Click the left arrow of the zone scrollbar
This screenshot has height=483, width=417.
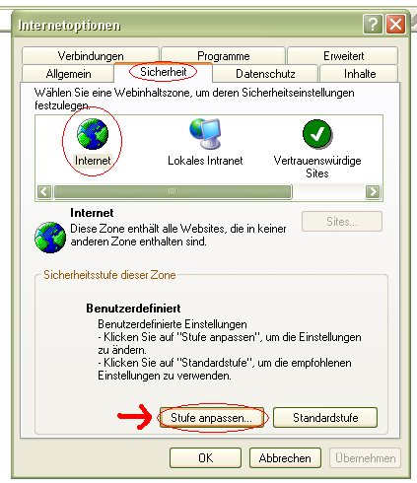(44, 191)
